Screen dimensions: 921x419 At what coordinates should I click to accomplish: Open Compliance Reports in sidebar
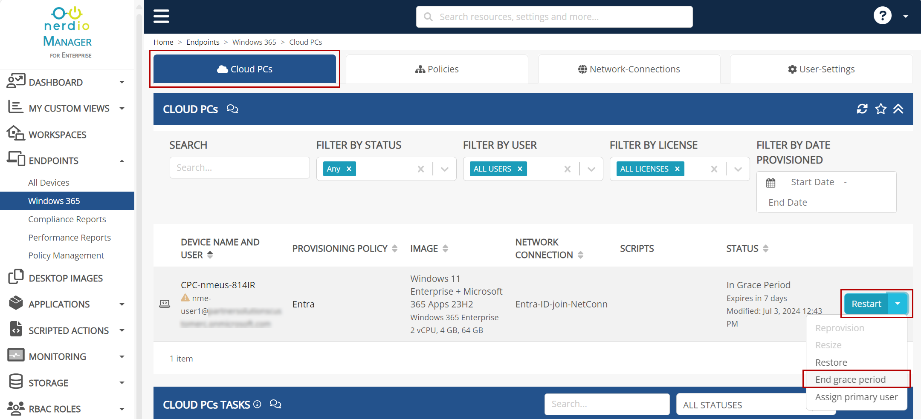[67, 219]
